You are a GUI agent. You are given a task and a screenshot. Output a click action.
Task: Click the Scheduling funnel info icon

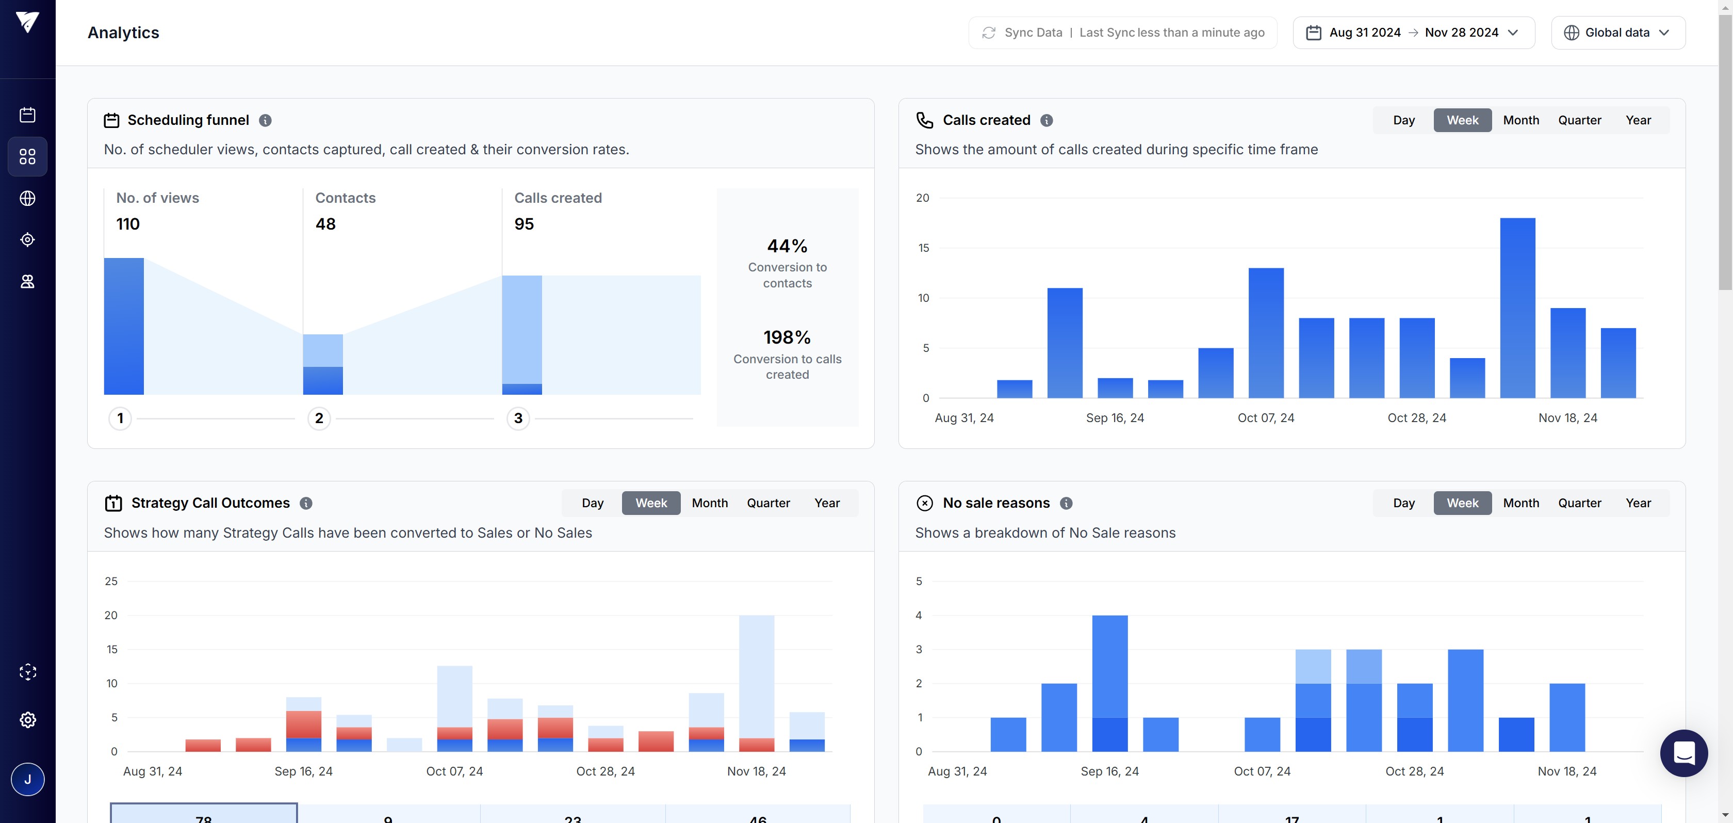point(265,120)
